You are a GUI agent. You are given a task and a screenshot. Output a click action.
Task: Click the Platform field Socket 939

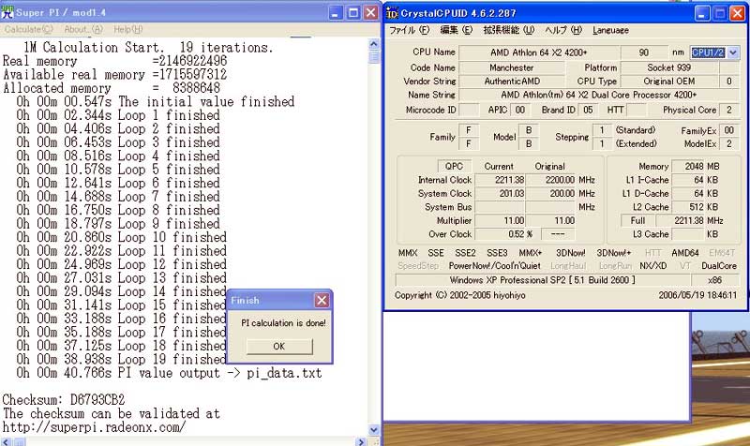(668, 67)
